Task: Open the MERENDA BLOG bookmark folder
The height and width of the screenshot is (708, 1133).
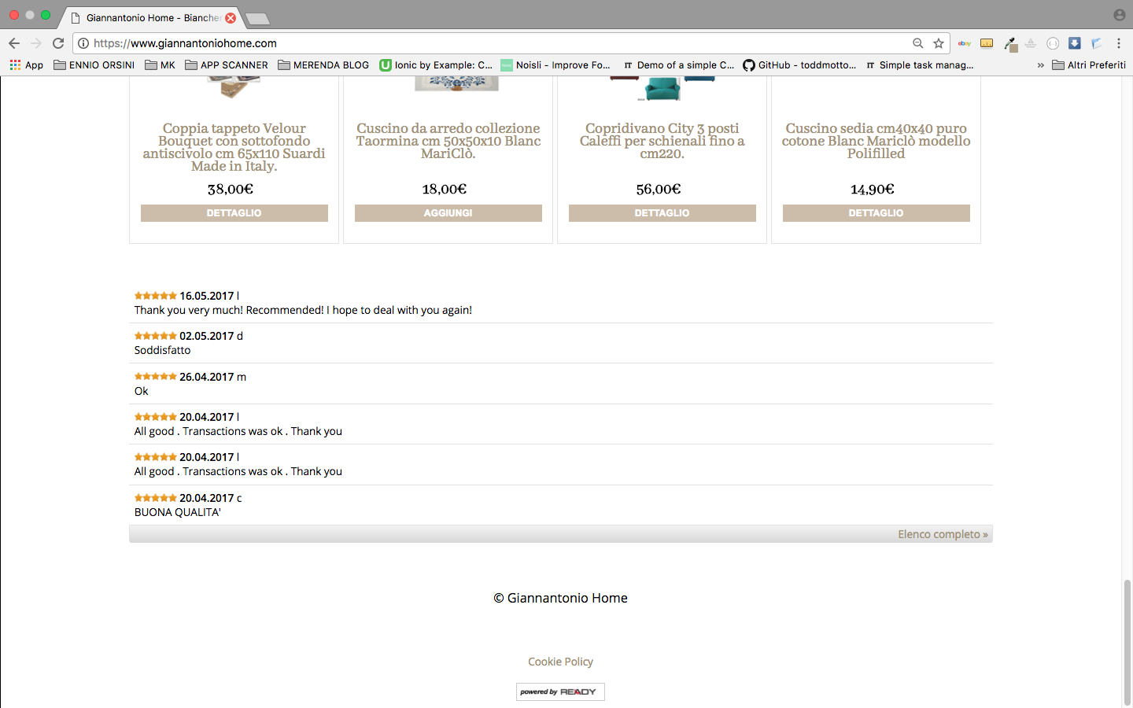Action: click(323, 65)
